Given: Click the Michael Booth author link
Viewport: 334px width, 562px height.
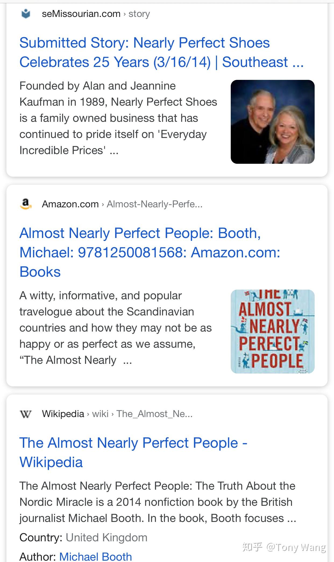Looking at the screenshot, I should click(95, 556).
